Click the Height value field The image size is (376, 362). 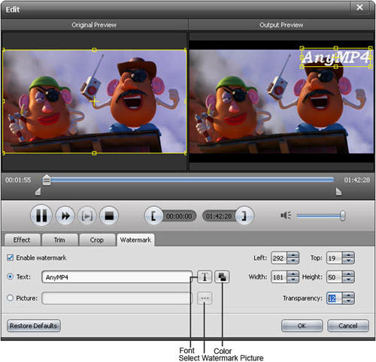335,277
